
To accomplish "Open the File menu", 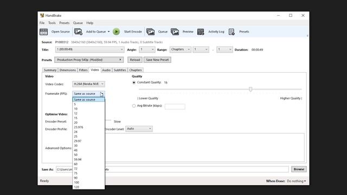I will (42, 23).
